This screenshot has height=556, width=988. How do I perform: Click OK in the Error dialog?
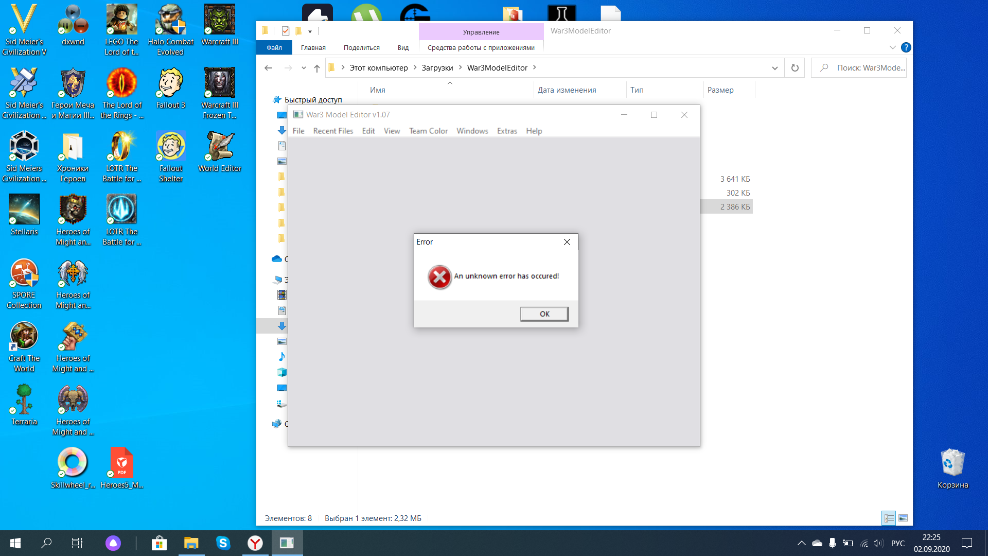pos(544,314)
